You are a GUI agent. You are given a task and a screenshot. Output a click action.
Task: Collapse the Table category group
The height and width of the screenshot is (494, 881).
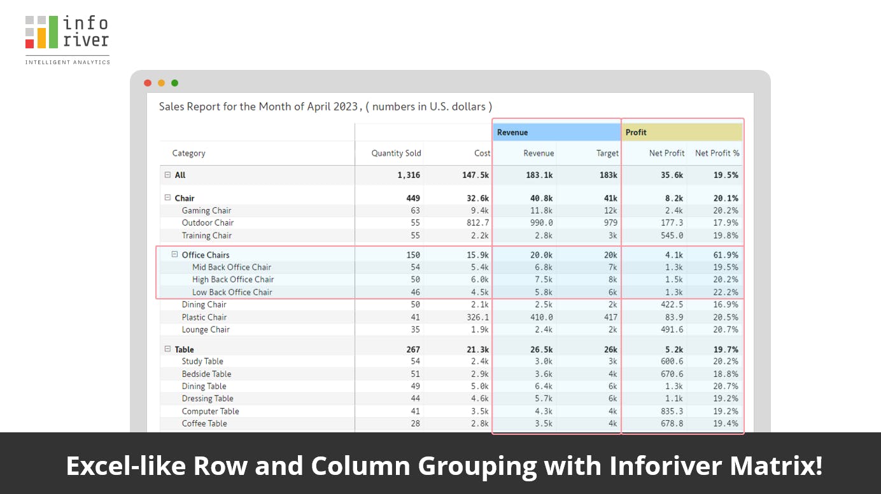[x=167, y=349]
